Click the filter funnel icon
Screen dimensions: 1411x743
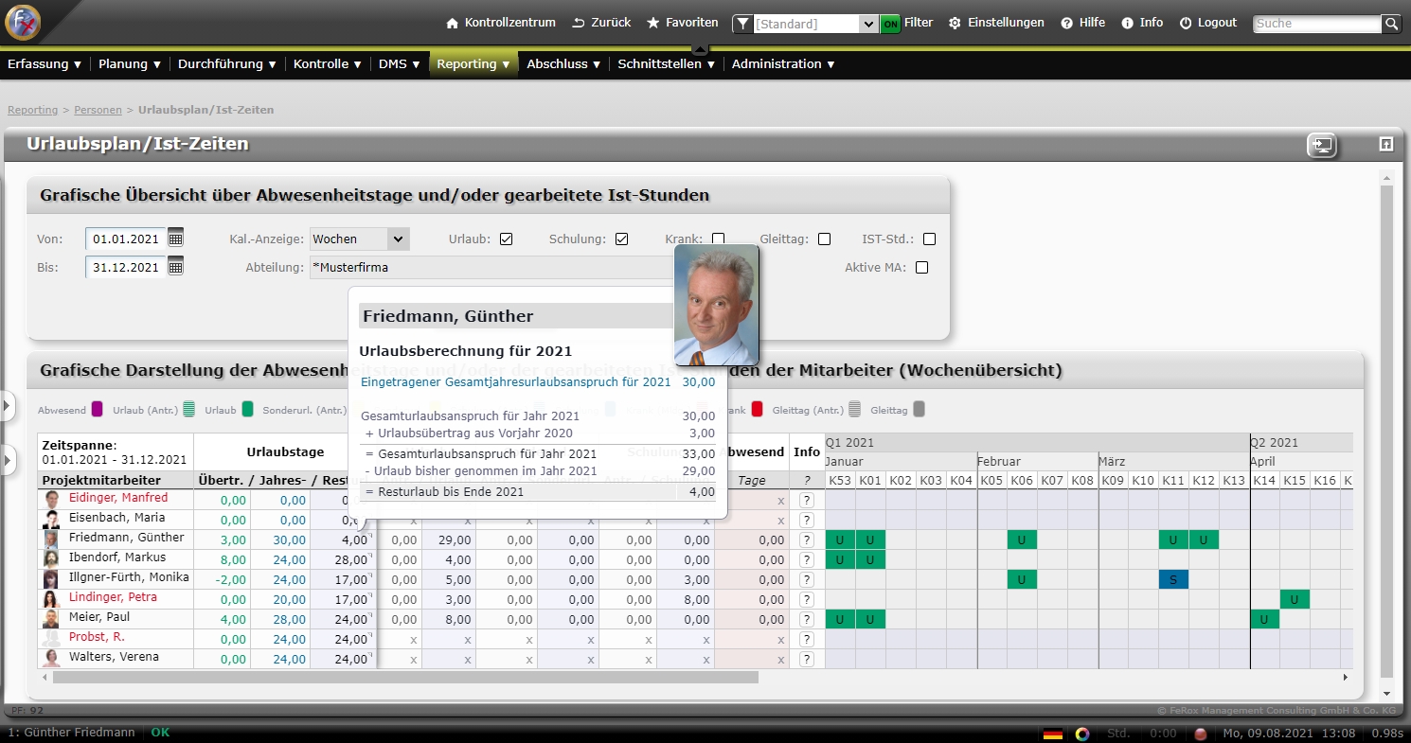point(743,24)
